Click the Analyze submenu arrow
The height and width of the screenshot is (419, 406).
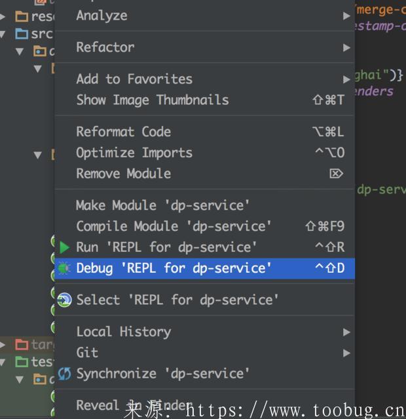pos(346,16)
